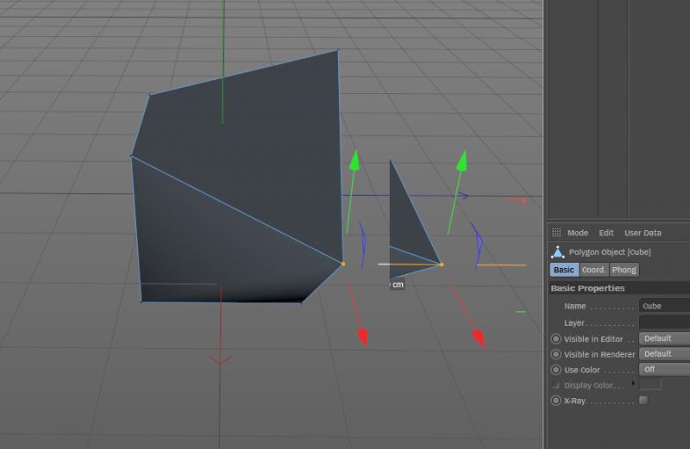Click the Name input field containing Cube
The height and width of the screenshot is (449, 690).
(664, 306)
